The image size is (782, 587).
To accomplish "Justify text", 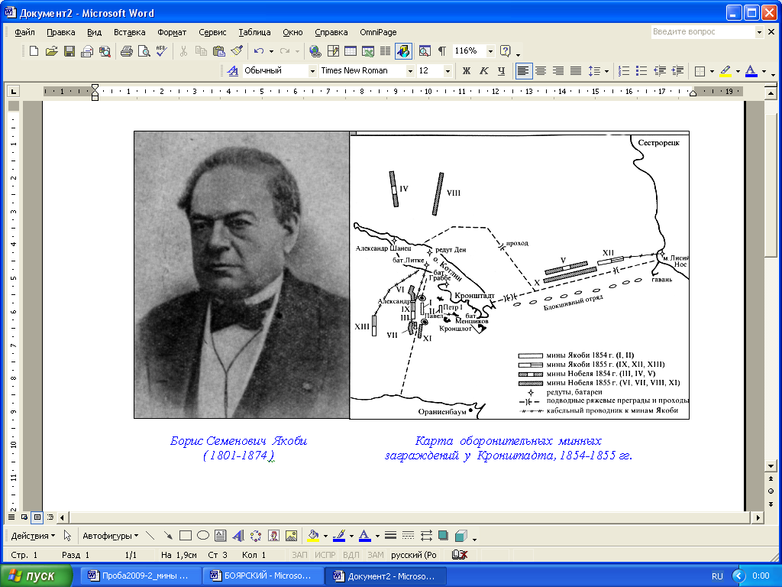I will [576, 71].
